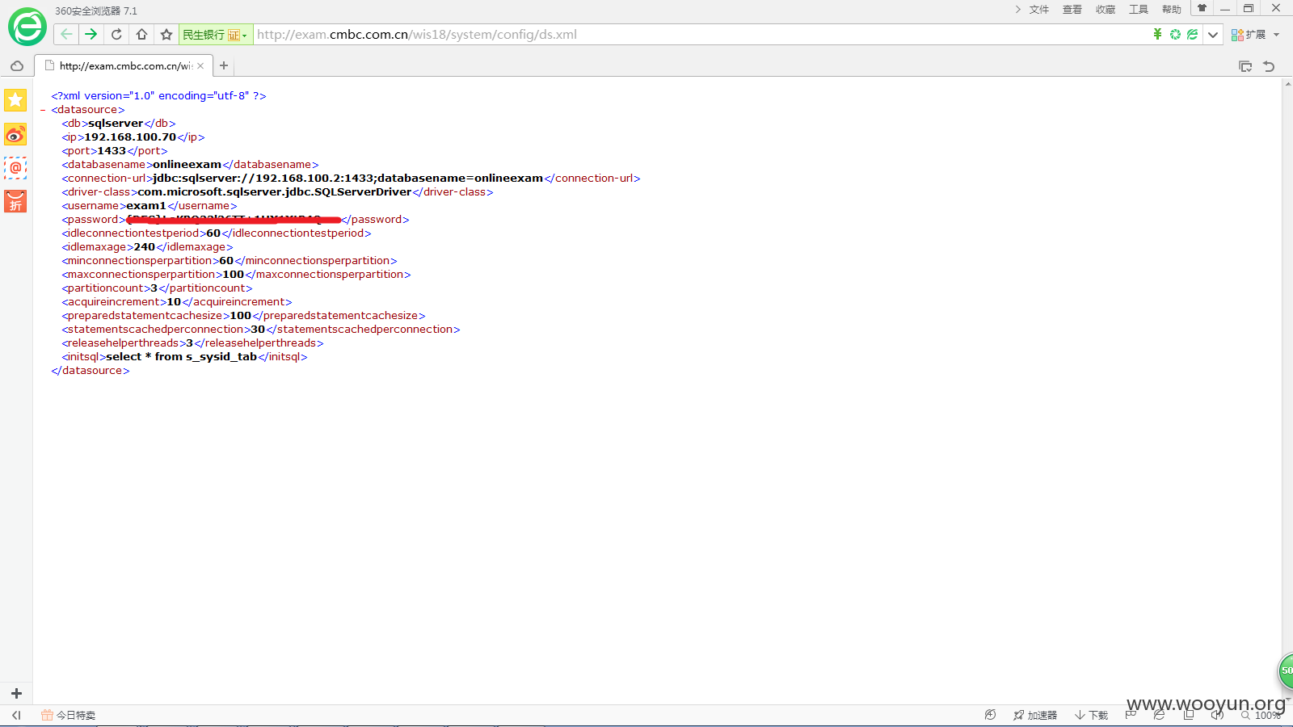Click the jdbc:sqlserver connection URL text
This screenshot has width=1293, height=727.
point(348,179)
